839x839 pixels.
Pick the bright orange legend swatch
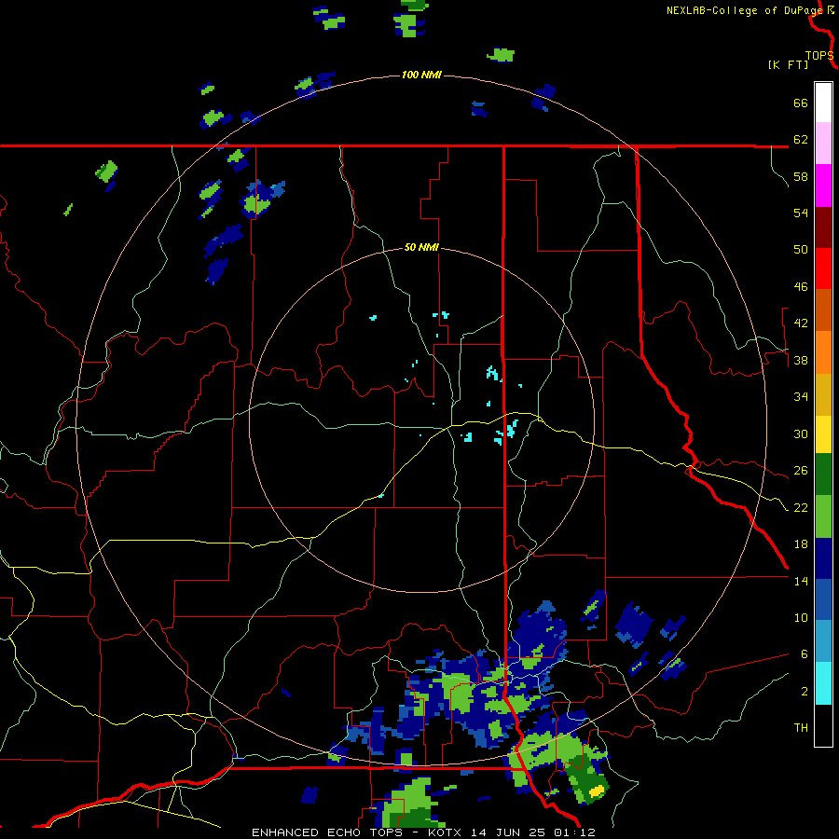tap(823, 352)
